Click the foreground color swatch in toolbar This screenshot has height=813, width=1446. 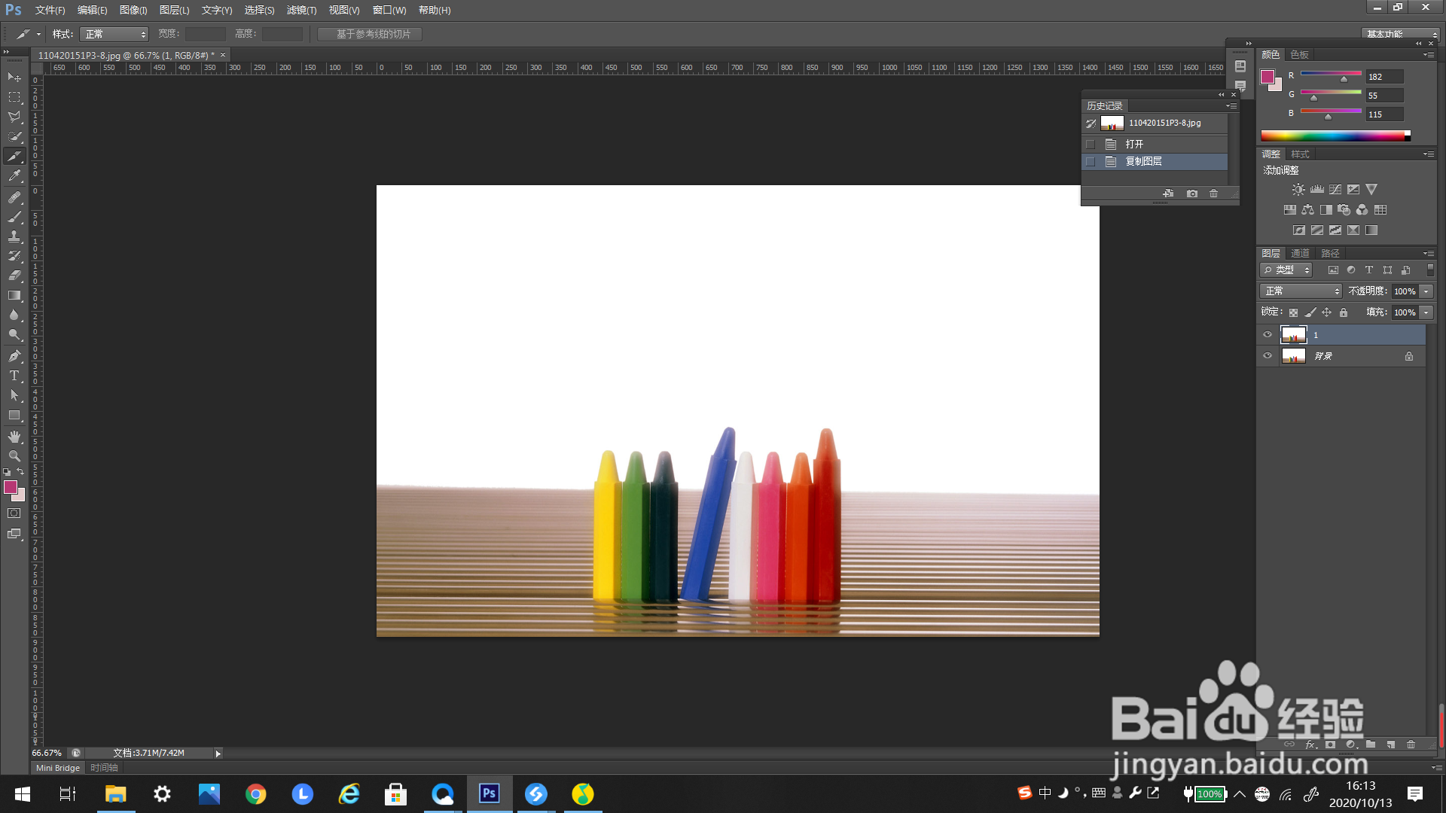pos(11,487)
